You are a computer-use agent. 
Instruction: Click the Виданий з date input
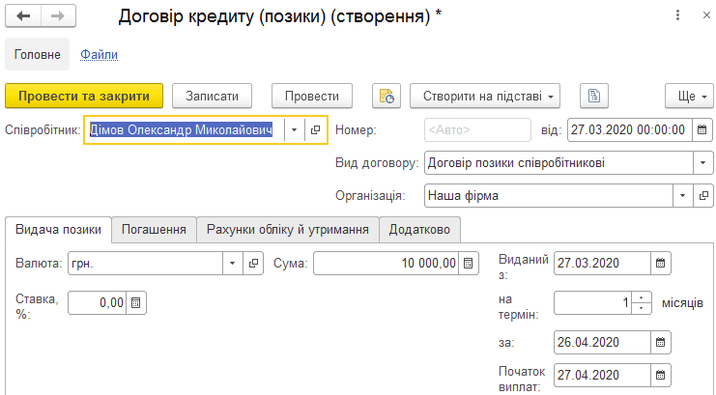602,264
